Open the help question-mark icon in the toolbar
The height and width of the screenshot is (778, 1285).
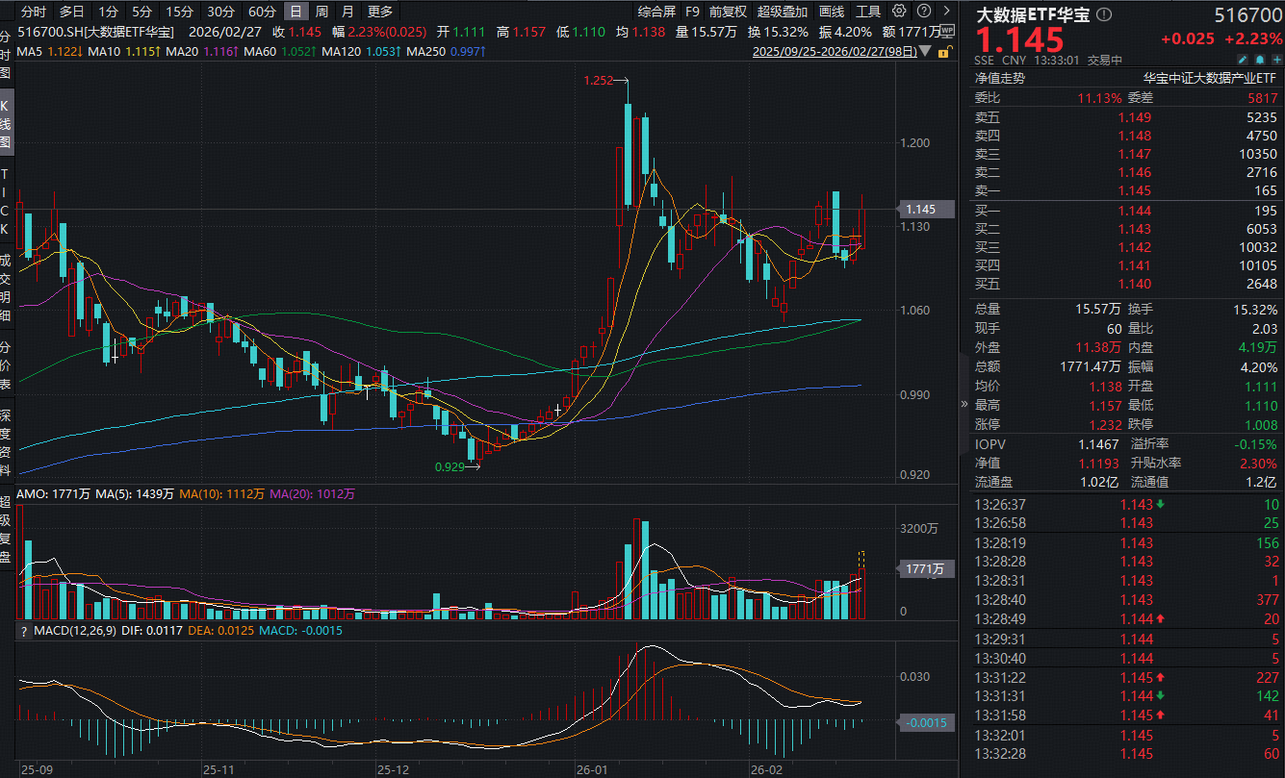[x=924, y=11]
